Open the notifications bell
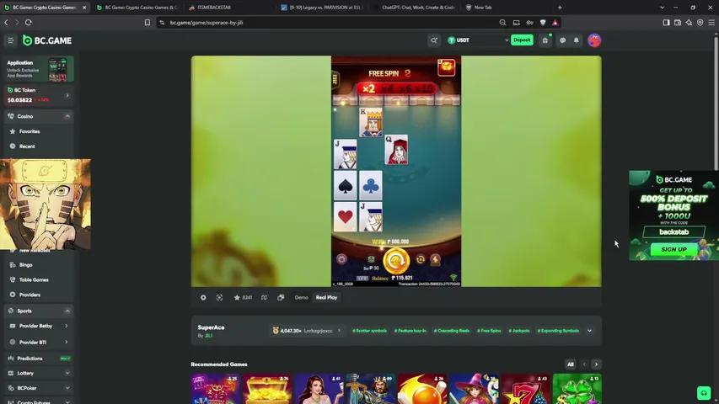 click(x=577, y=40)
